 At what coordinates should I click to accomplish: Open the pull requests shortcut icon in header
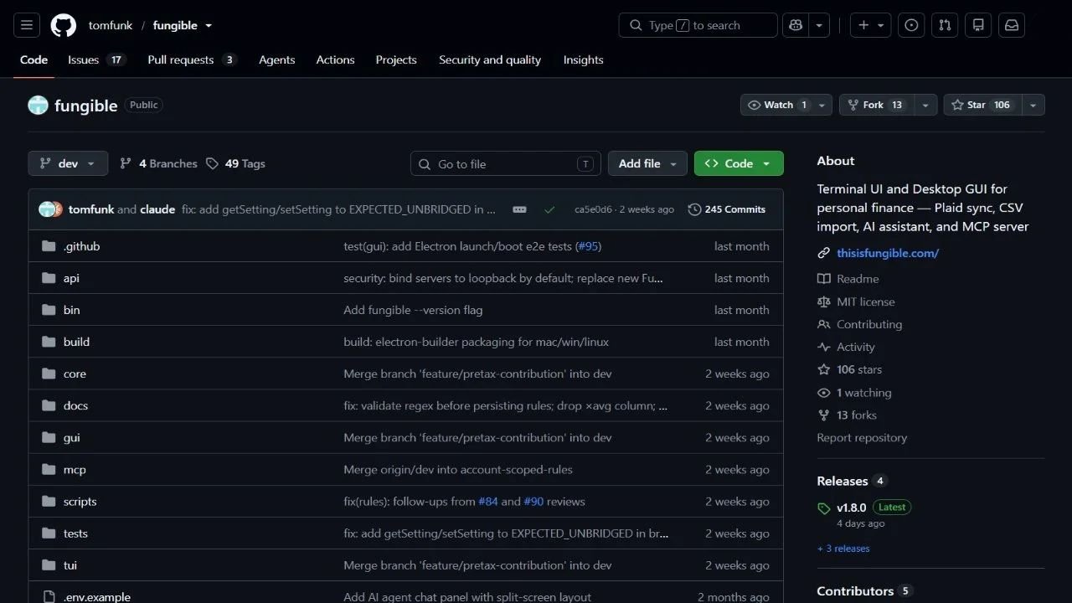[945, 25]
